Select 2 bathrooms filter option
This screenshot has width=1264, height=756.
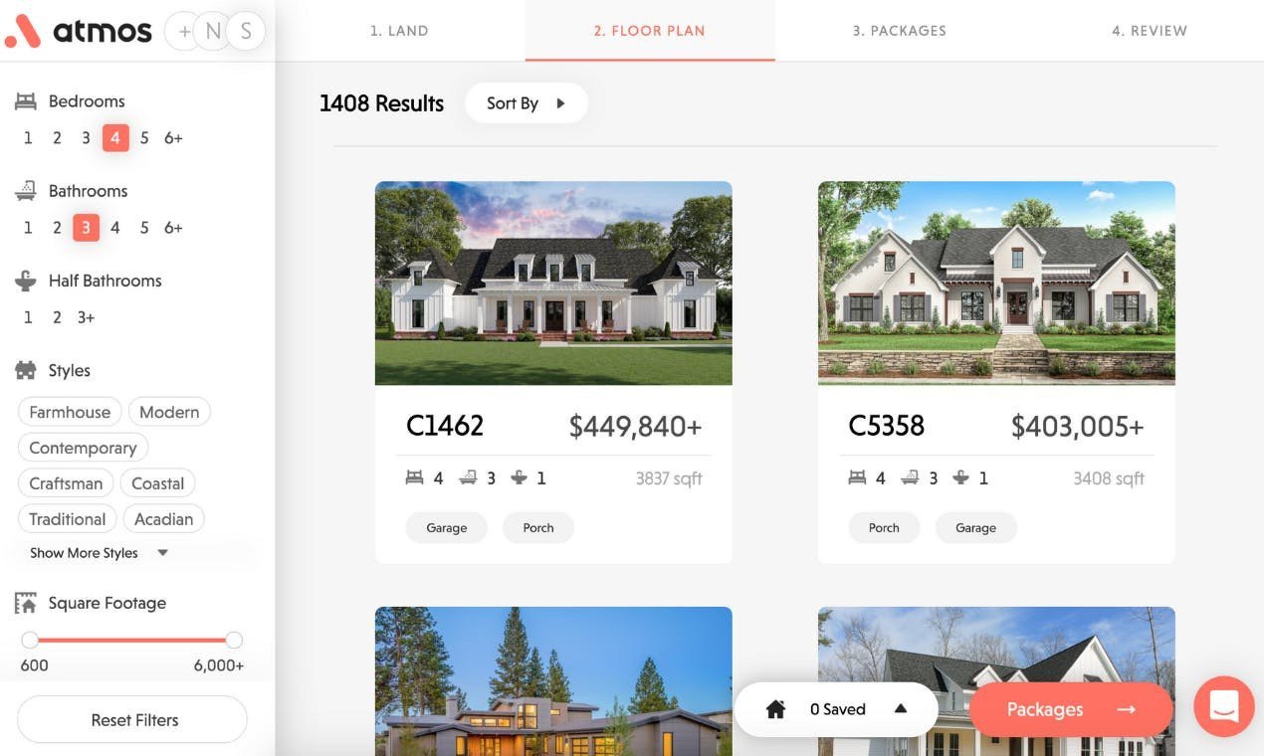(57, 228)
